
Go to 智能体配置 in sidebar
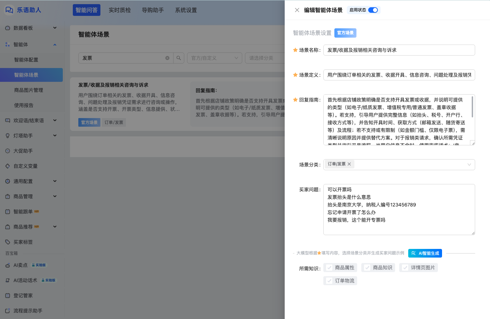click(x=26, y=60)
